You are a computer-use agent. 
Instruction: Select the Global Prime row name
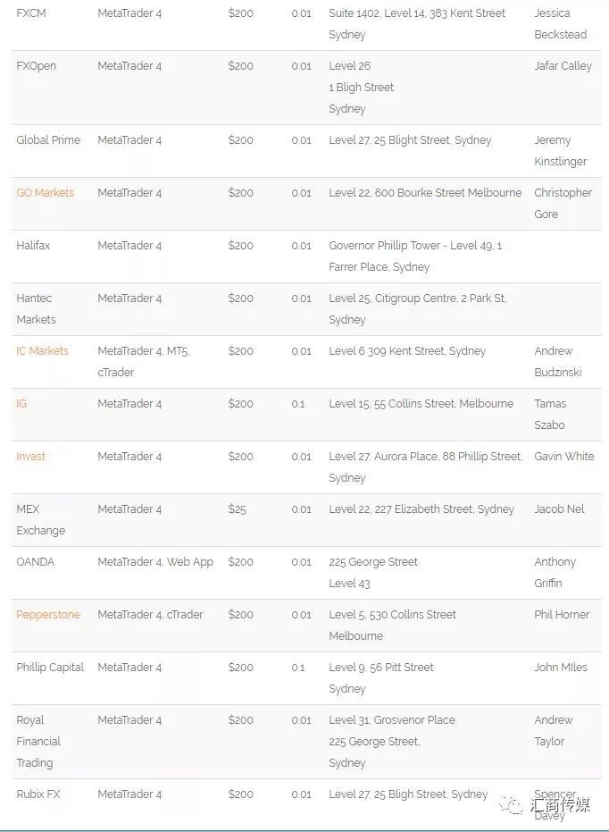coord(48,140)
